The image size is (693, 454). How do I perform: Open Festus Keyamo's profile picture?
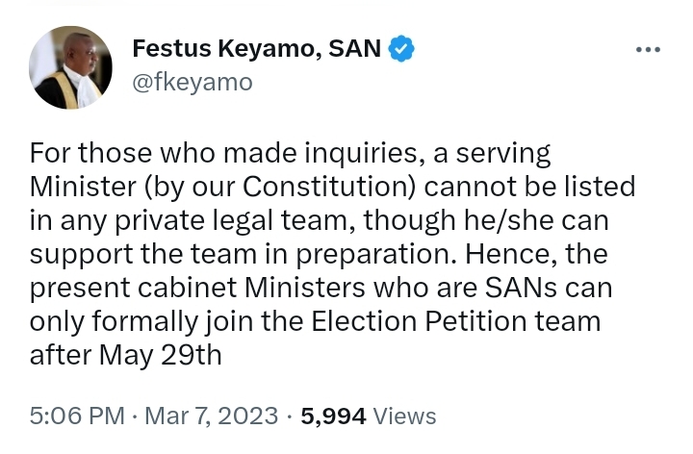point(70,67)
